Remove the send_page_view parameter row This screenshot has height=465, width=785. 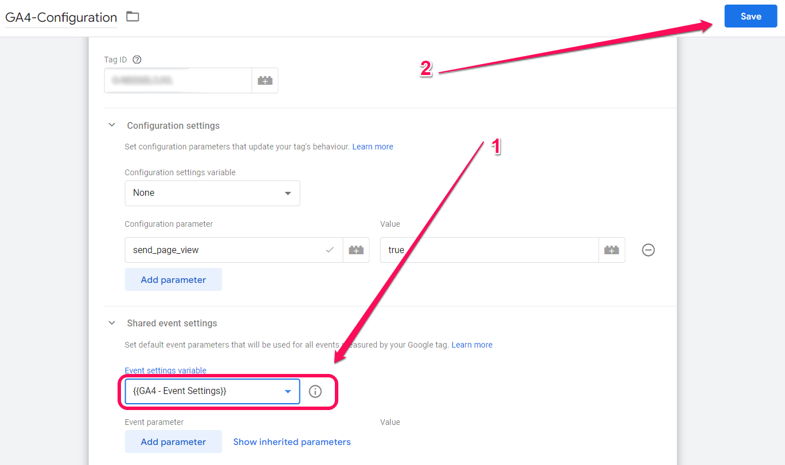click(648, 250)
